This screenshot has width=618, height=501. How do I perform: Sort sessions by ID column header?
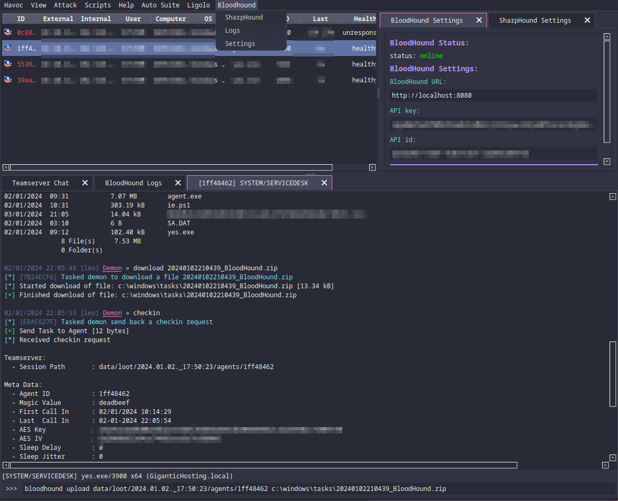click(x=21, y=18)
